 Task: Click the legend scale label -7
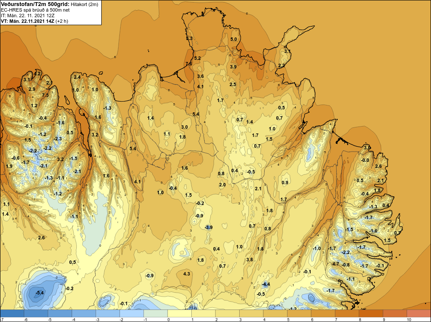coord(2,319)
